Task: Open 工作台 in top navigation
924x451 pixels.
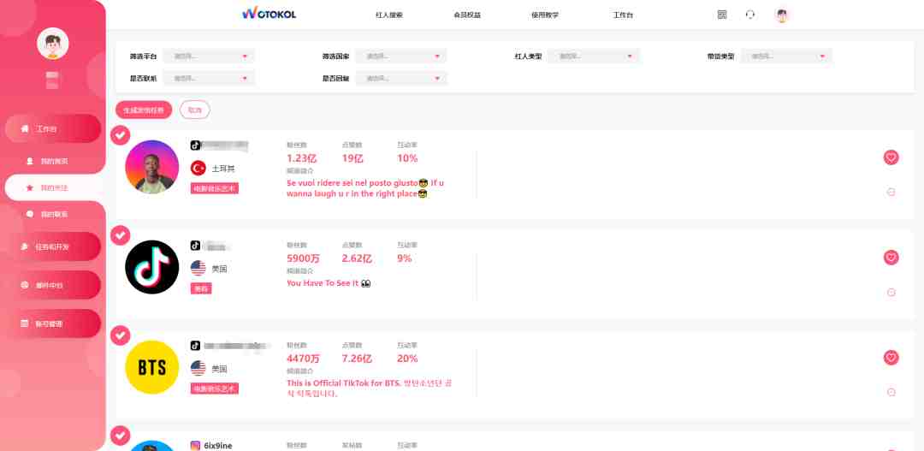Action: 623,15
